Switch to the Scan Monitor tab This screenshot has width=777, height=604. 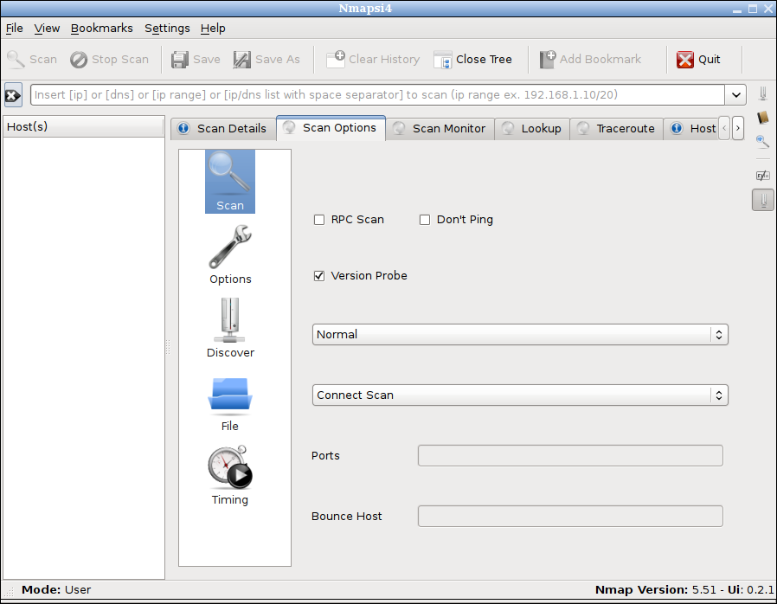coord(440,129)
